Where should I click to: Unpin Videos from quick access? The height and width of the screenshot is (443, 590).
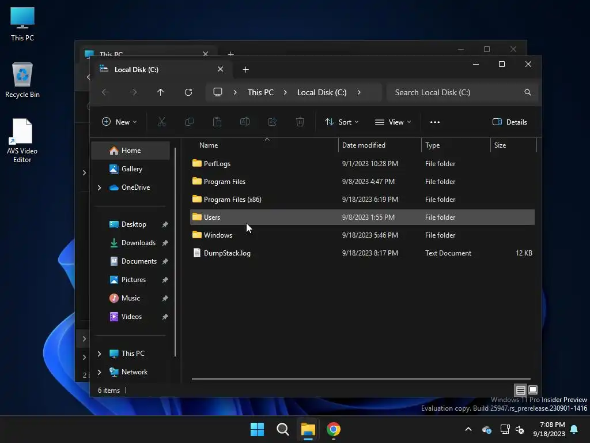165,317
